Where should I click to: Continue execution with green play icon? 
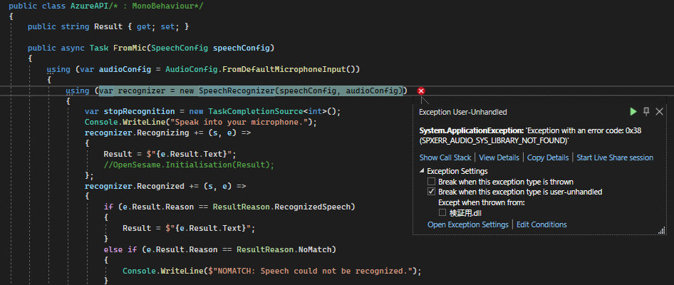[633, 112]
